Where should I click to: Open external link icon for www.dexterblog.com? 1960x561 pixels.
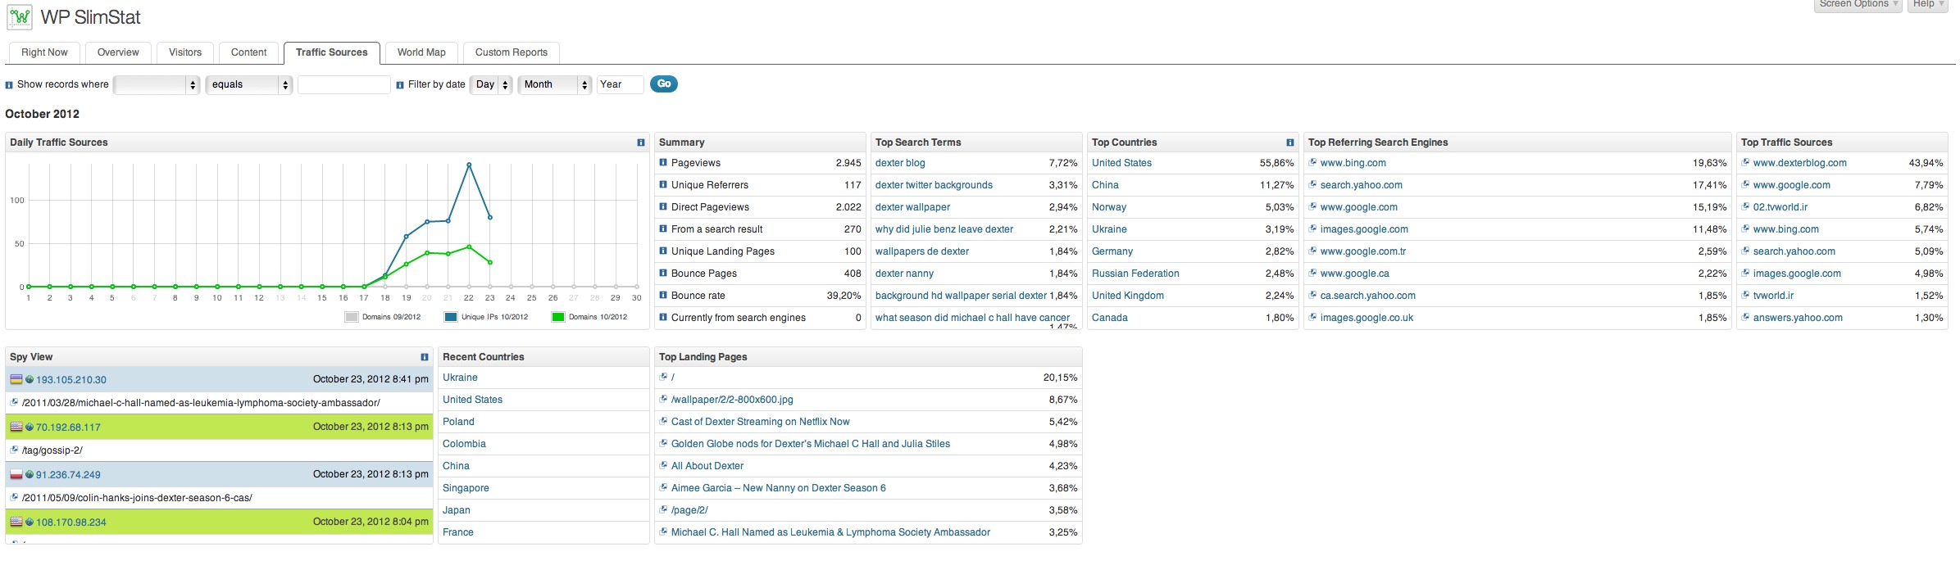(x=1745, y=162)
